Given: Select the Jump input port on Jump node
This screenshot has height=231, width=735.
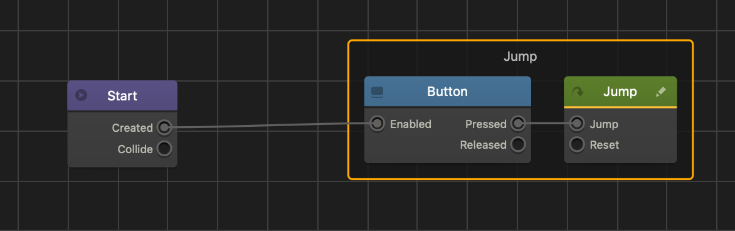Looking at the screenshot, I should (577, 124).
